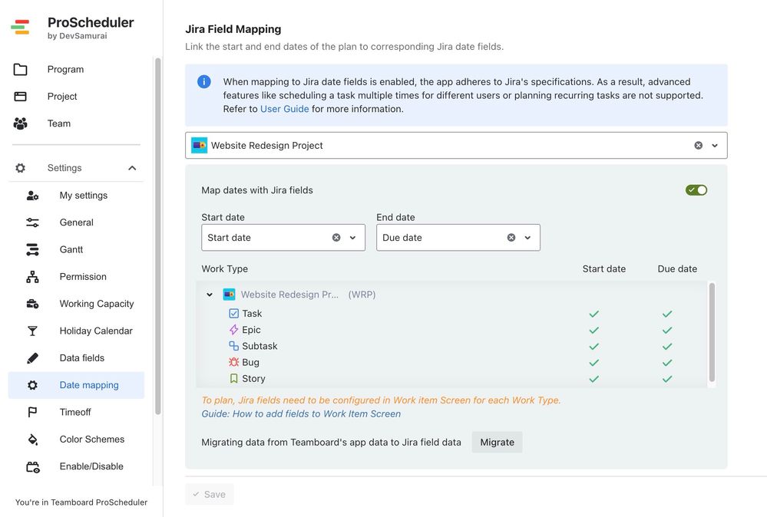Click the Color Schemes droplet icon

[x=32, y=439]
